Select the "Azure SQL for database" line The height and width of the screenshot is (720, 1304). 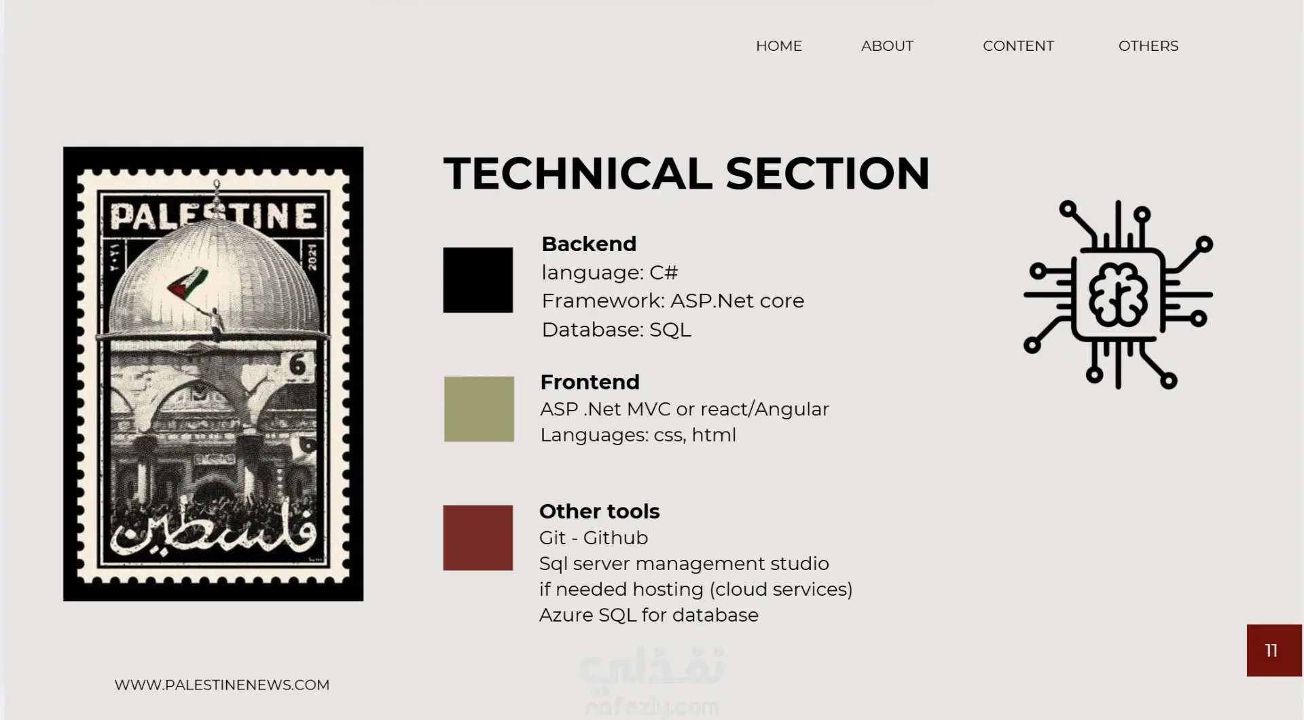point(648,615)
